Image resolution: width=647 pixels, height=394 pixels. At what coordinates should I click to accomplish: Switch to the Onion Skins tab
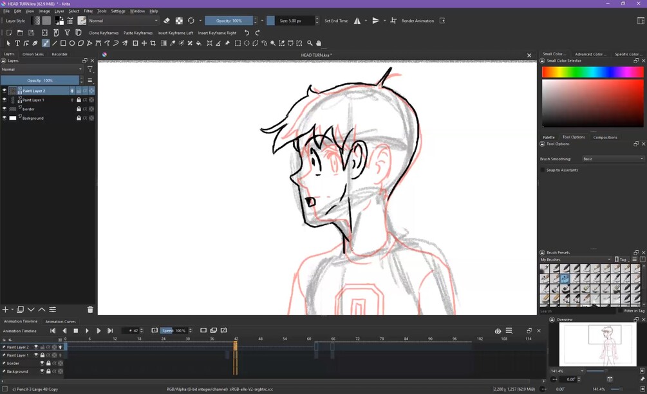[x=33, y=54]
